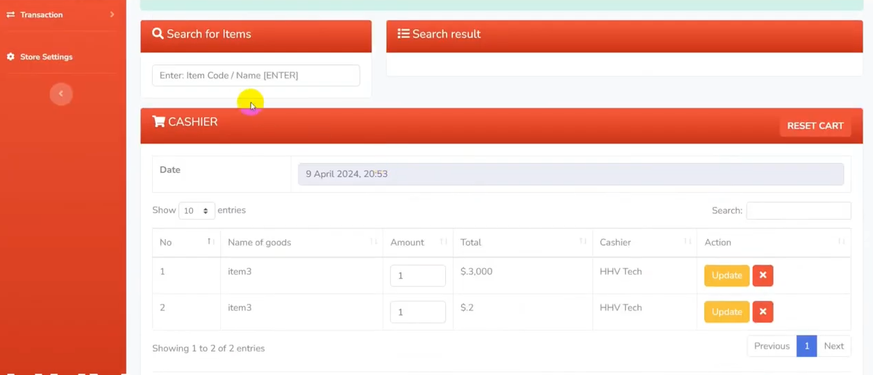Go to page 1 in pagination
873x375 pixels.
[x=806, y=346]
